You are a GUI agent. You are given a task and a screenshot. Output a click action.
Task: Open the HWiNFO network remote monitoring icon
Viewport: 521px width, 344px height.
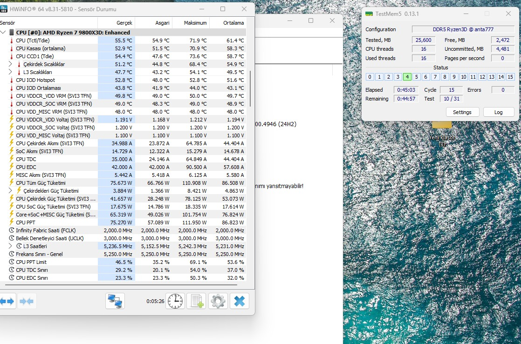(115, 301)
